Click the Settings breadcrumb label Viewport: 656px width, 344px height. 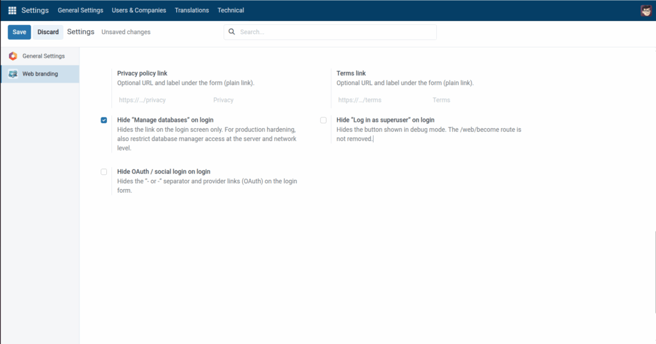point(81,32)
